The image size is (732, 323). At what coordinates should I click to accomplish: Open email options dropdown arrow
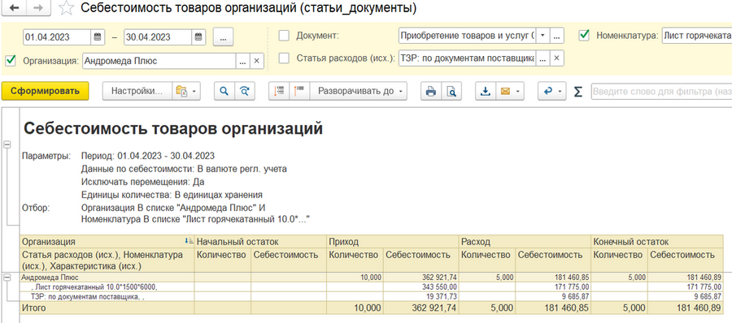click(518, 92)
